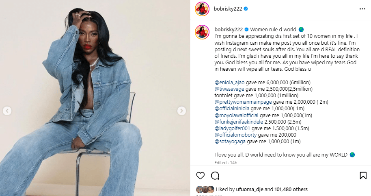Open more options three-dot menu
This screenshot has height=196, width=371.
(362, 9)
